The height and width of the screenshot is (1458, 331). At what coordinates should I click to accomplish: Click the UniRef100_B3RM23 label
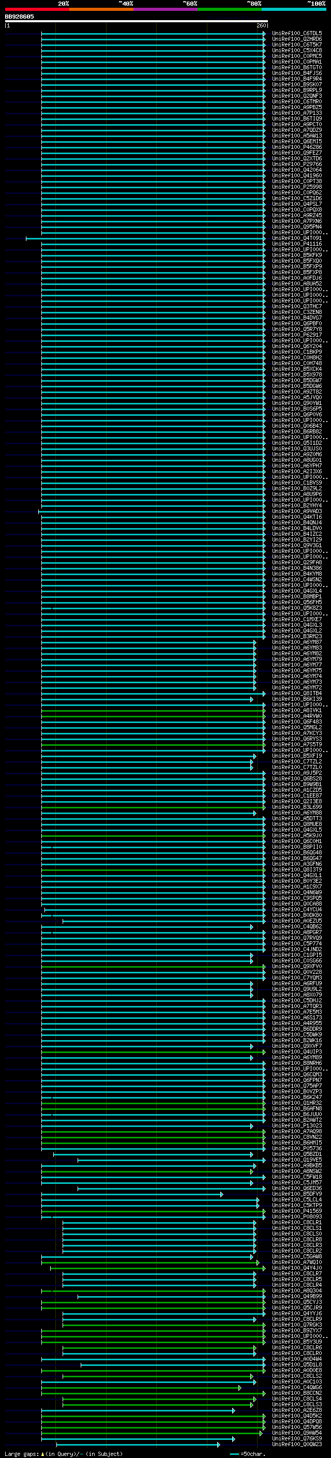297,636
